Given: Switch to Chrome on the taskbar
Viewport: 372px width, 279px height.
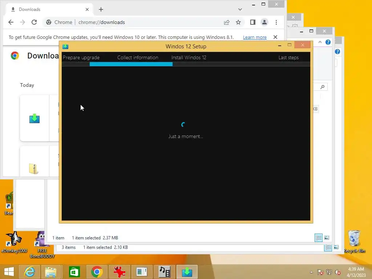Looking at the screenshot, I should click(97, 272).
